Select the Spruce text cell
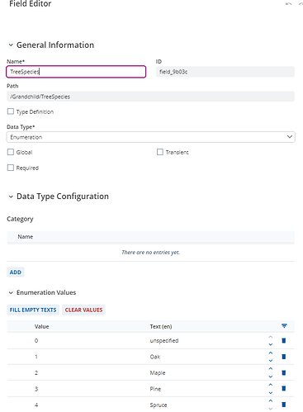Screen dimensions: 303x412 (x=159, y=405)
